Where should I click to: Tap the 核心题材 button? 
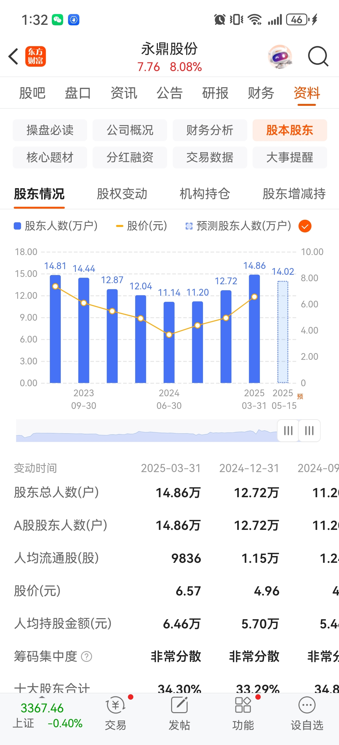50,158
